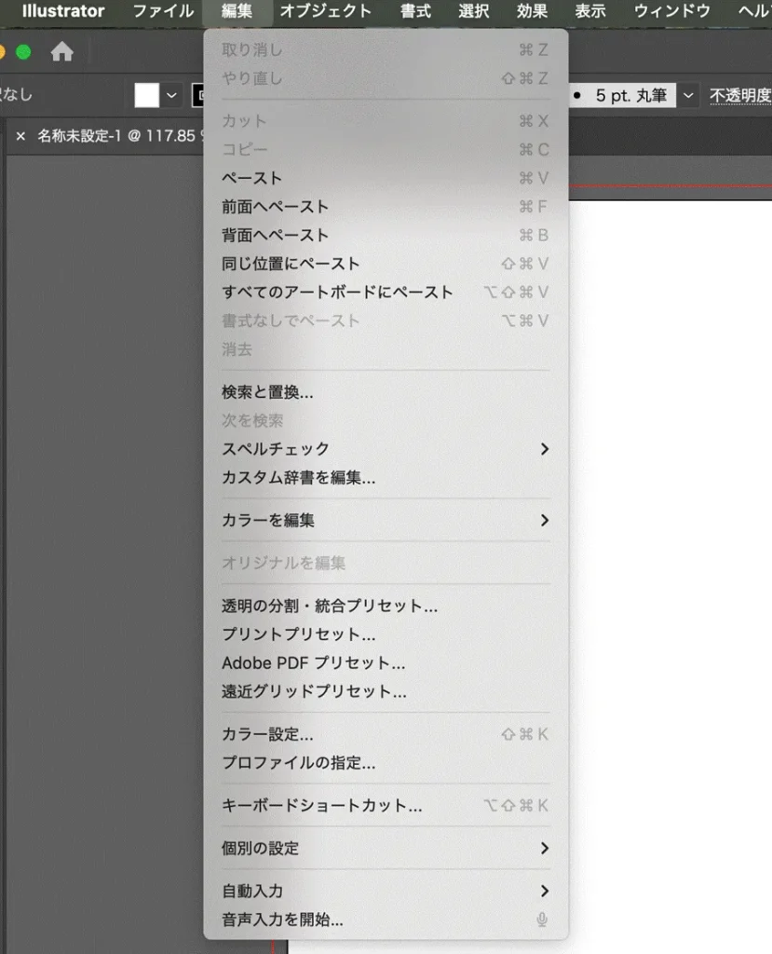Click the microphone icon next to 音声入力を開始
772x954 pixels.
[541, 921]
